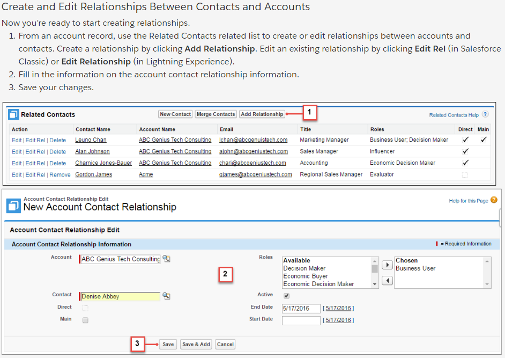Enable the Main checkbox in form
Image resolution: width=505 pixels, height=358 pixels.
click(85, 320)
